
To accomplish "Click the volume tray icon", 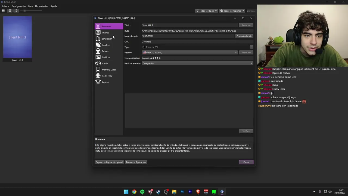I will tap(330, 192).
